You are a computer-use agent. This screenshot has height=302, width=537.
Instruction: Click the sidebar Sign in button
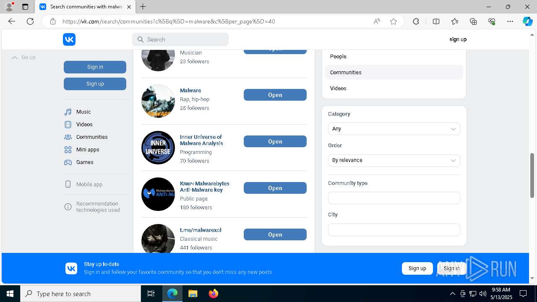click(95, 67)
